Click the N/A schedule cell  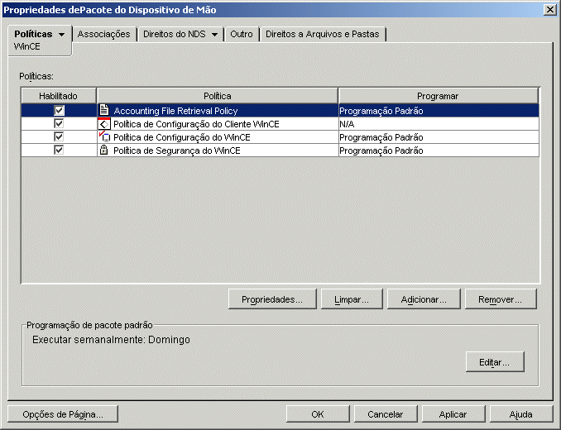pyautogui.click(x=439, y=124)
